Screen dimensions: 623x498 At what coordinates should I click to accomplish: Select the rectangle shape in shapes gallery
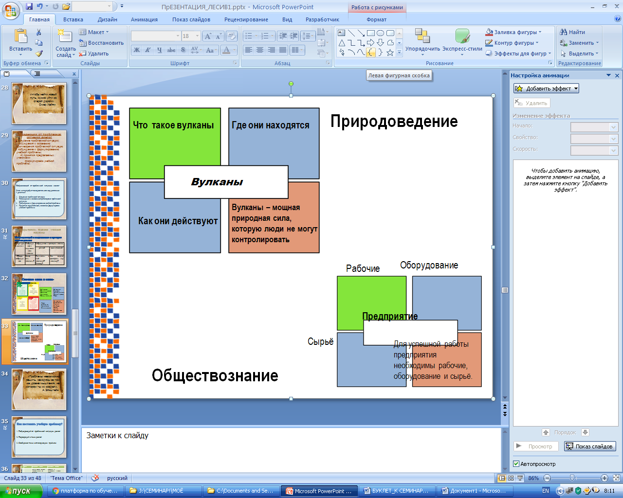(x=371, y=33)
